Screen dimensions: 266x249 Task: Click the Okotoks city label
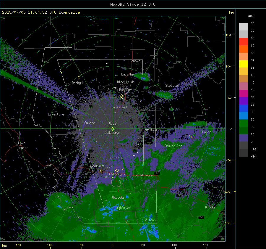pyautogui.click(x=118, y=197)
